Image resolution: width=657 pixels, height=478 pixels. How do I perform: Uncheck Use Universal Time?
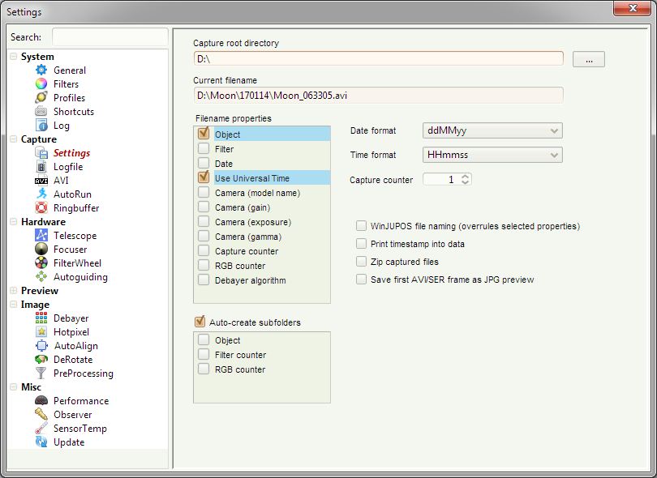[x=204, y=177]
